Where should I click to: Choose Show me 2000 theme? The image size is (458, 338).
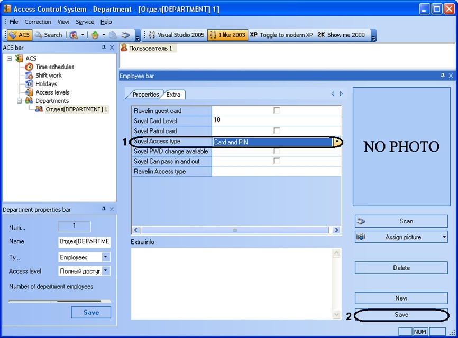[x=341, y=35]
